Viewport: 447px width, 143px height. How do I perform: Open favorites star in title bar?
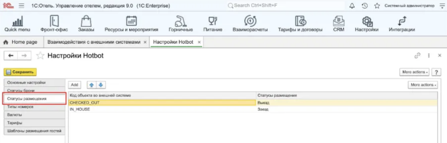coord(377,6)
